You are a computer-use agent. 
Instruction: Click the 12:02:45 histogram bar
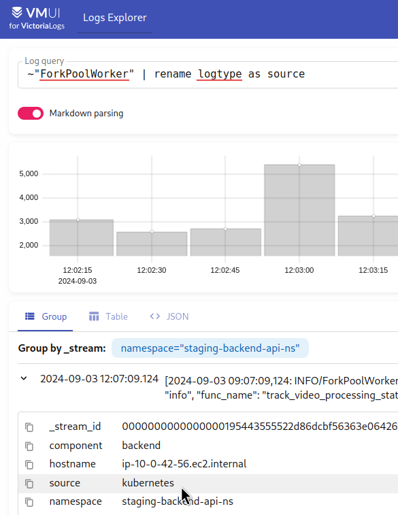226,242
